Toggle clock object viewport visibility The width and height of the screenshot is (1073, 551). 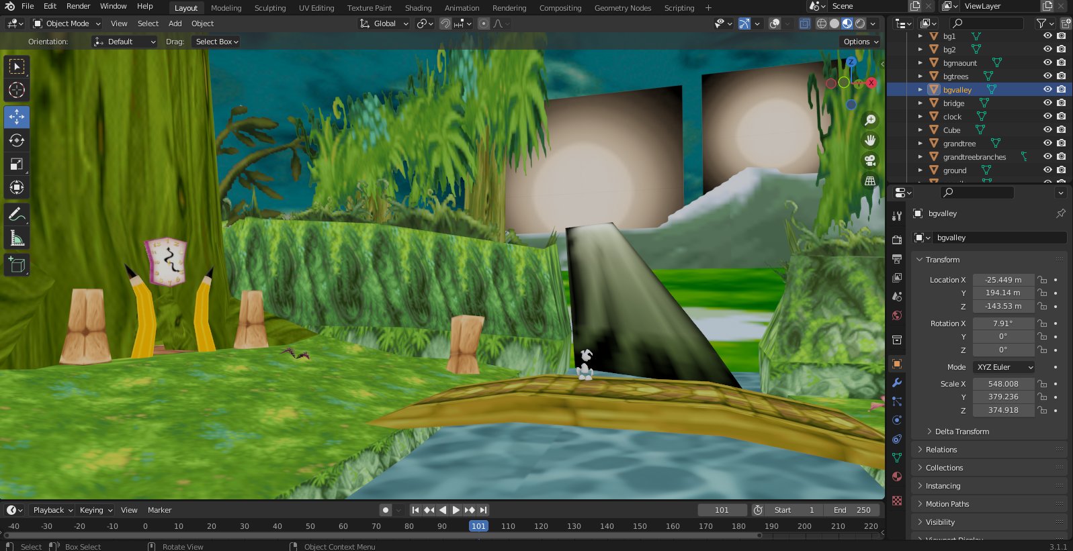click(x=1047, y=116)
